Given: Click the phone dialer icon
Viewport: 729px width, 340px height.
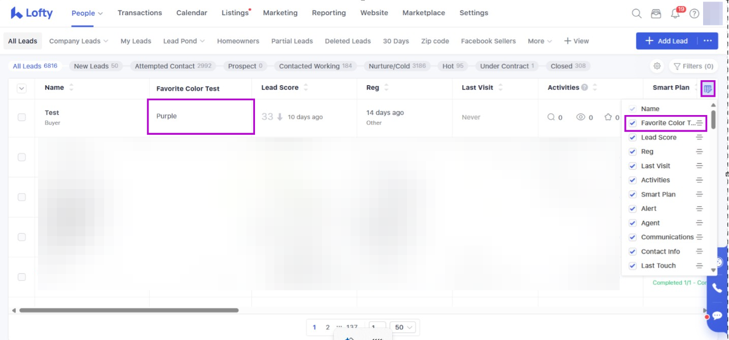Looking at the screenshot, I should (x=717, y=288).
